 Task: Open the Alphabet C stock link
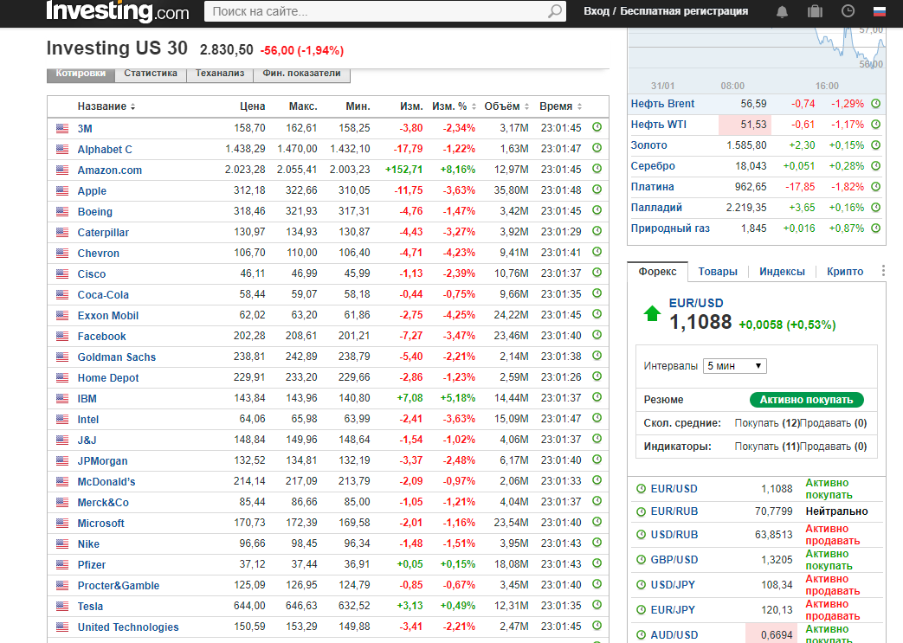(105, 149)
